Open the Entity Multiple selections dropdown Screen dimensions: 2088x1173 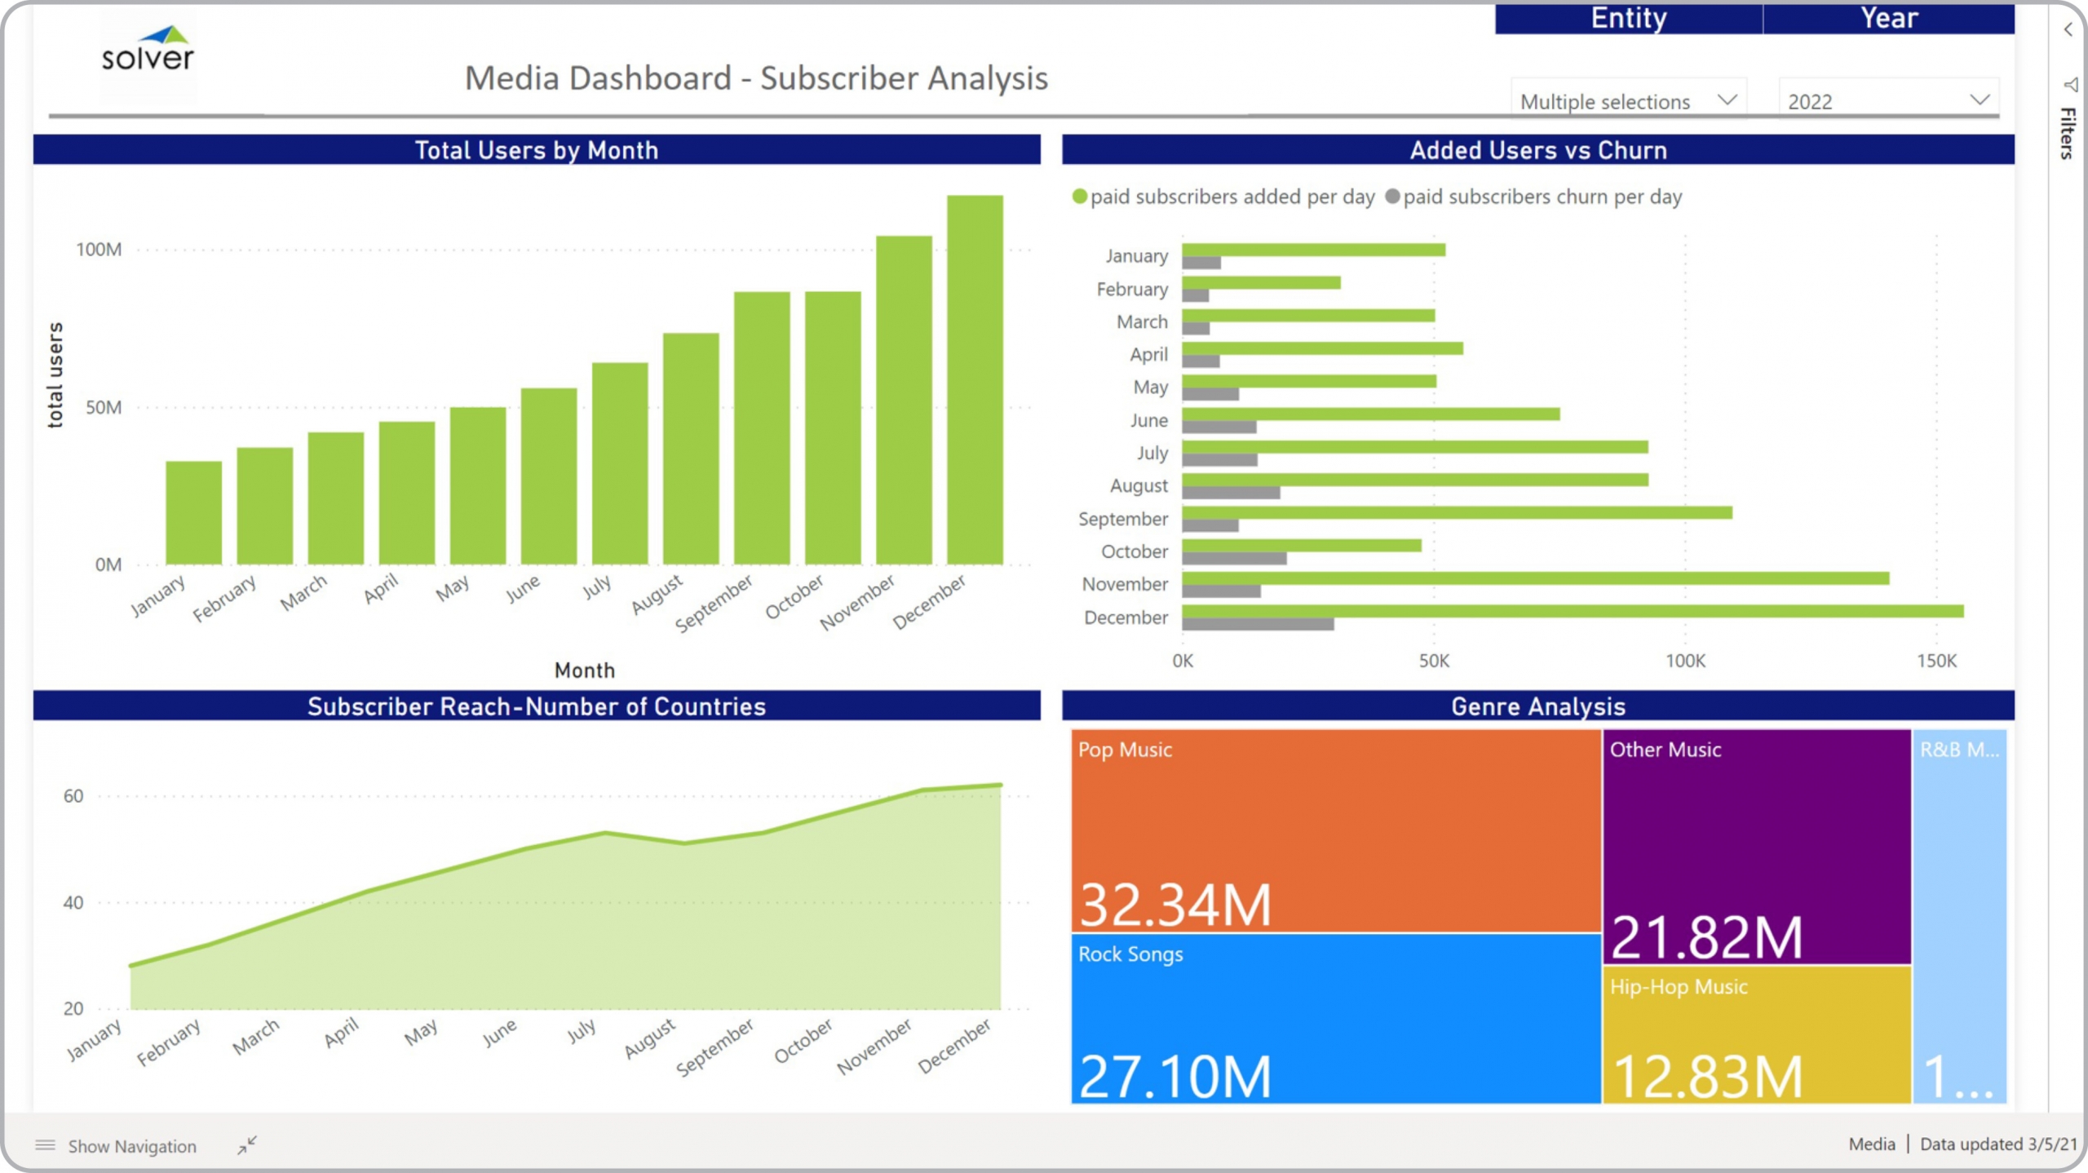[1627, 101]
